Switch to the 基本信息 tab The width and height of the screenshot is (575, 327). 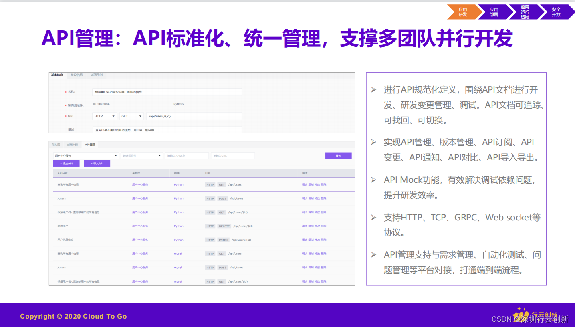click(x=57, y=75)
